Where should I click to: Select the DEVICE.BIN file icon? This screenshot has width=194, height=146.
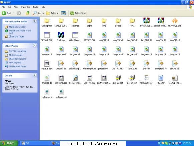click(47, 64)
